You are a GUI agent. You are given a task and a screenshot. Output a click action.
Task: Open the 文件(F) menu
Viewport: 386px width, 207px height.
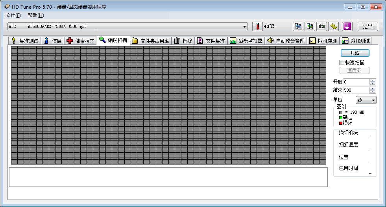pos(13,15)
